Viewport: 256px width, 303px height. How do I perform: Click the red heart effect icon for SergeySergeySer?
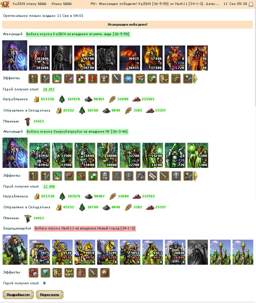click(69, 176)
